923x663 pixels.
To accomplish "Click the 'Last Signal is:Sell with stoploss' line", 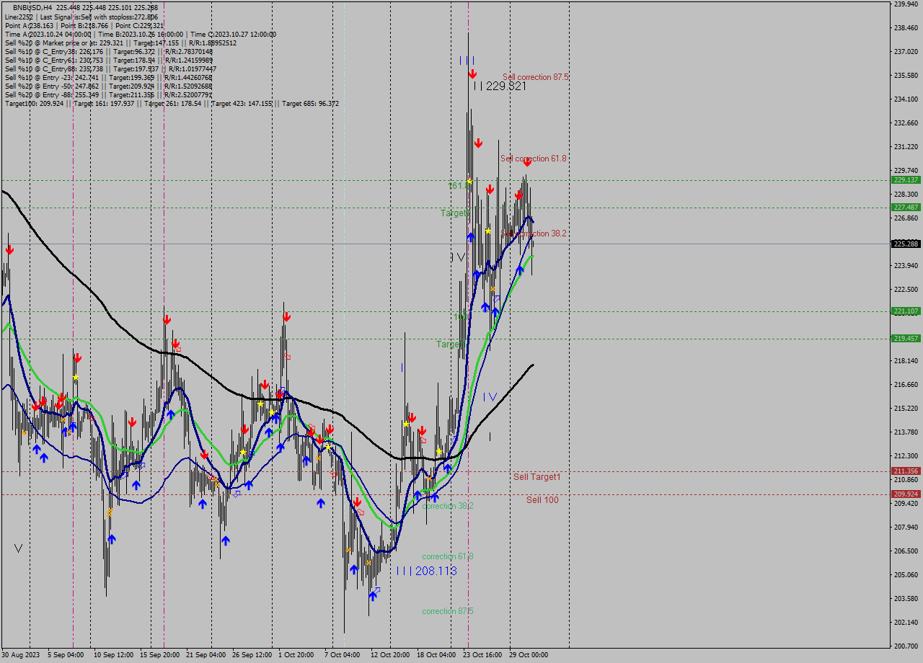I will 81,17.
